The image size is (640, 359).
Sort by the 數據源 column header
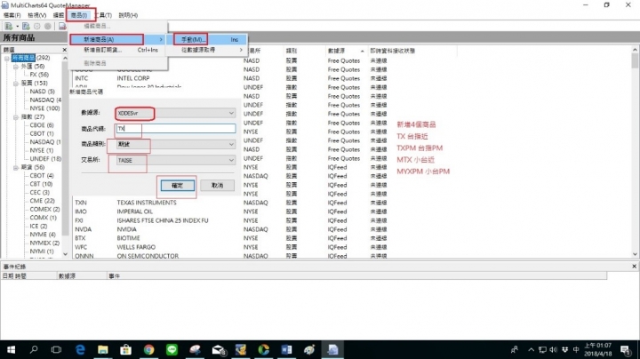tap(346, 51)
